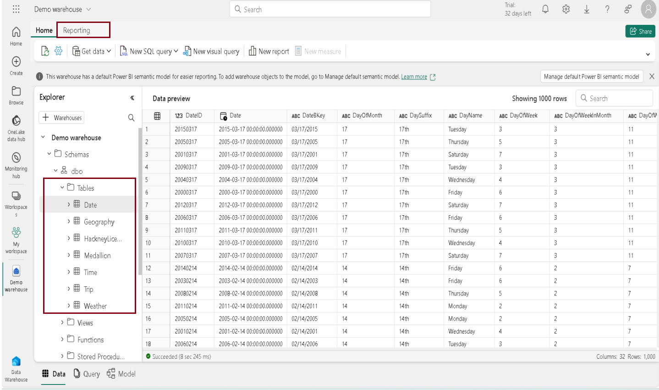
Task: Click the download arrow icon in header
Action: (x=587, y=9)
